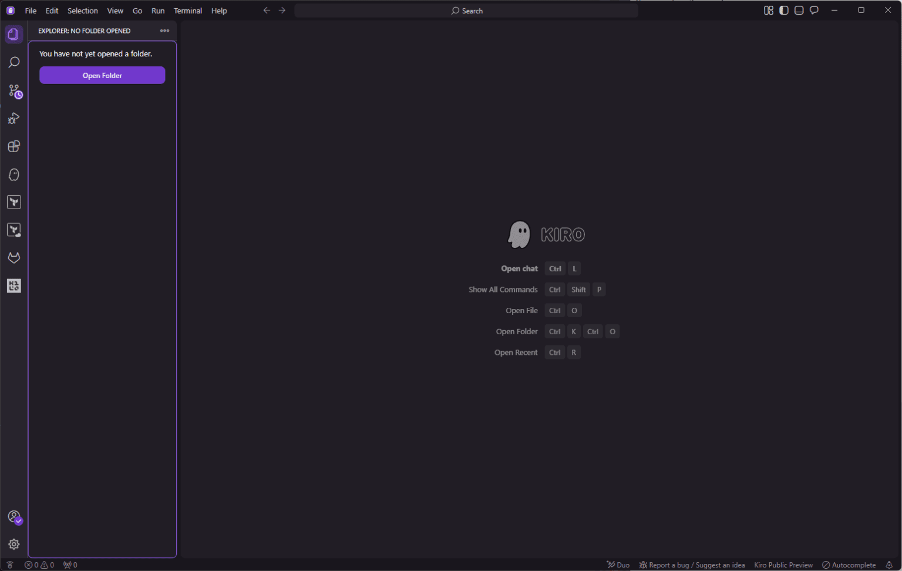Open the customize layout dropdown
This screenshot has height=571, width=902.
[x=769, y=10]
